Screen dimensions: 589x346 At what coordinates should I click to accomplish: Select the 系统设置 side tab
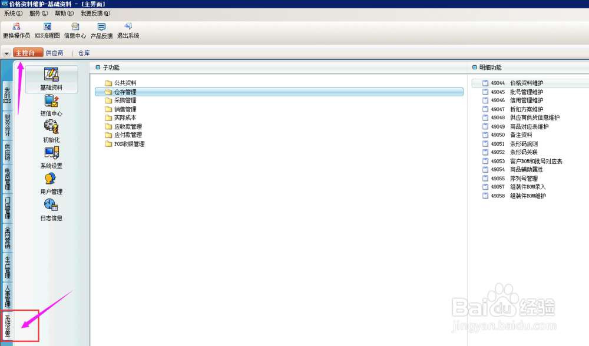tap(7, 325)
